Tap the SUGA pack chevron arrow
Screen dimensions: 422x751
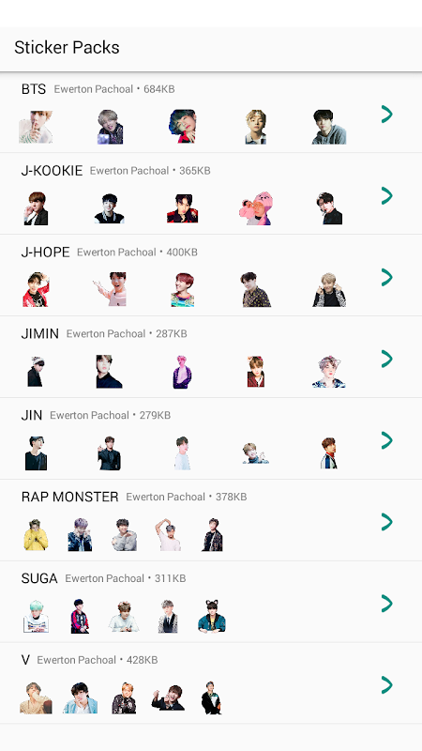pyautogui.click(x=386, y=604)
